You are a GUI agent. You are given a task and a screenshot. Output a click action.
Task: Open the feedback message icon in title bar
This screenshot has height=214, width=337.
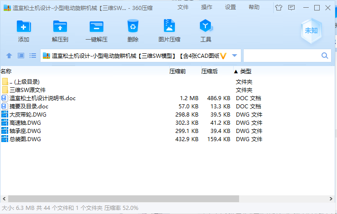[x=291, y=8]
